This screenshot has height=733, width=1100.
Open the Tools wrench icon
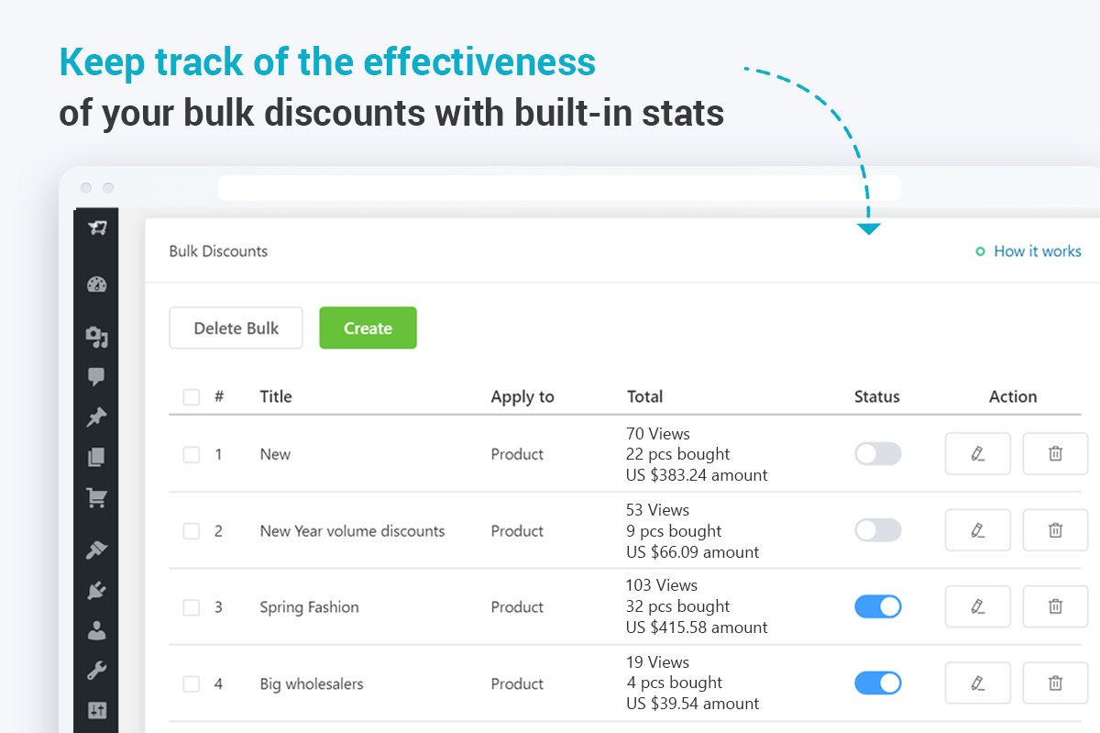[x=96, y=671]
